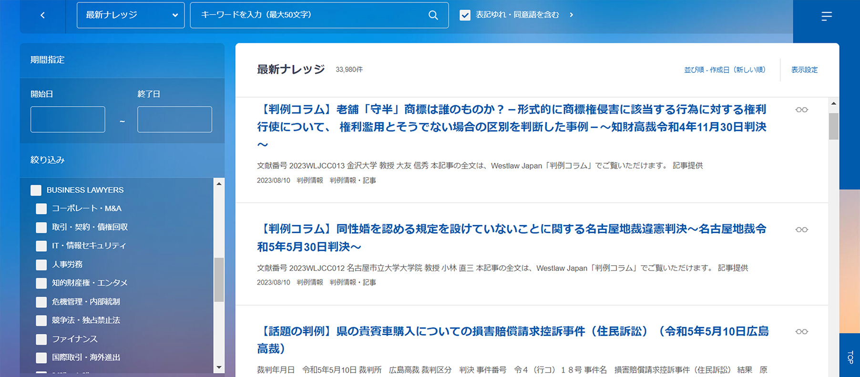860x377 pixels.
Task: Check the 危機管理・内部統制 filter
Action: [x=41, y=302]
